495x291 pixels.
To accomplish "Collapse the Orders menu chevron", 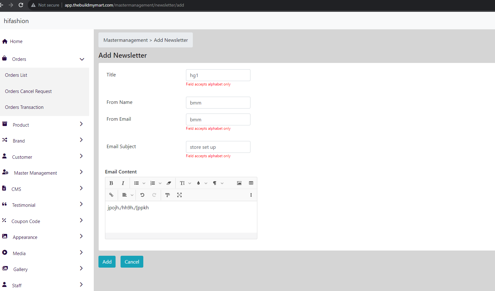I will [x=82, y=59].
